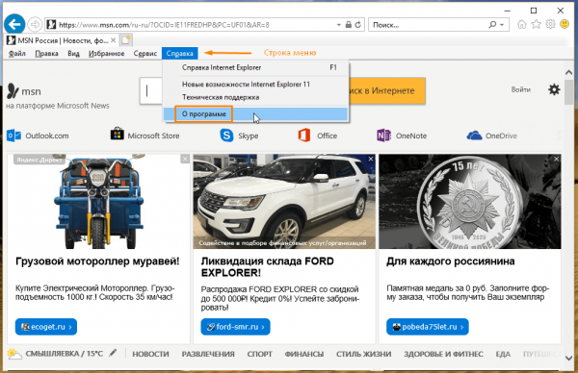Click the smiley feedback icon
578x373 pixels.
(565, 24)
